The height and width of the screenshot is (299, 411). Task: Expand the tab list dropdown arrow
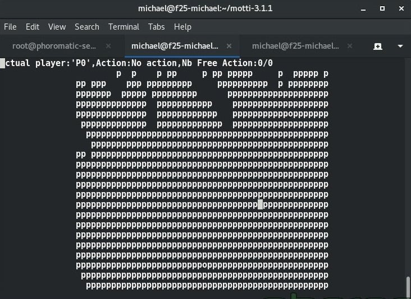click(x=400, y=46)
